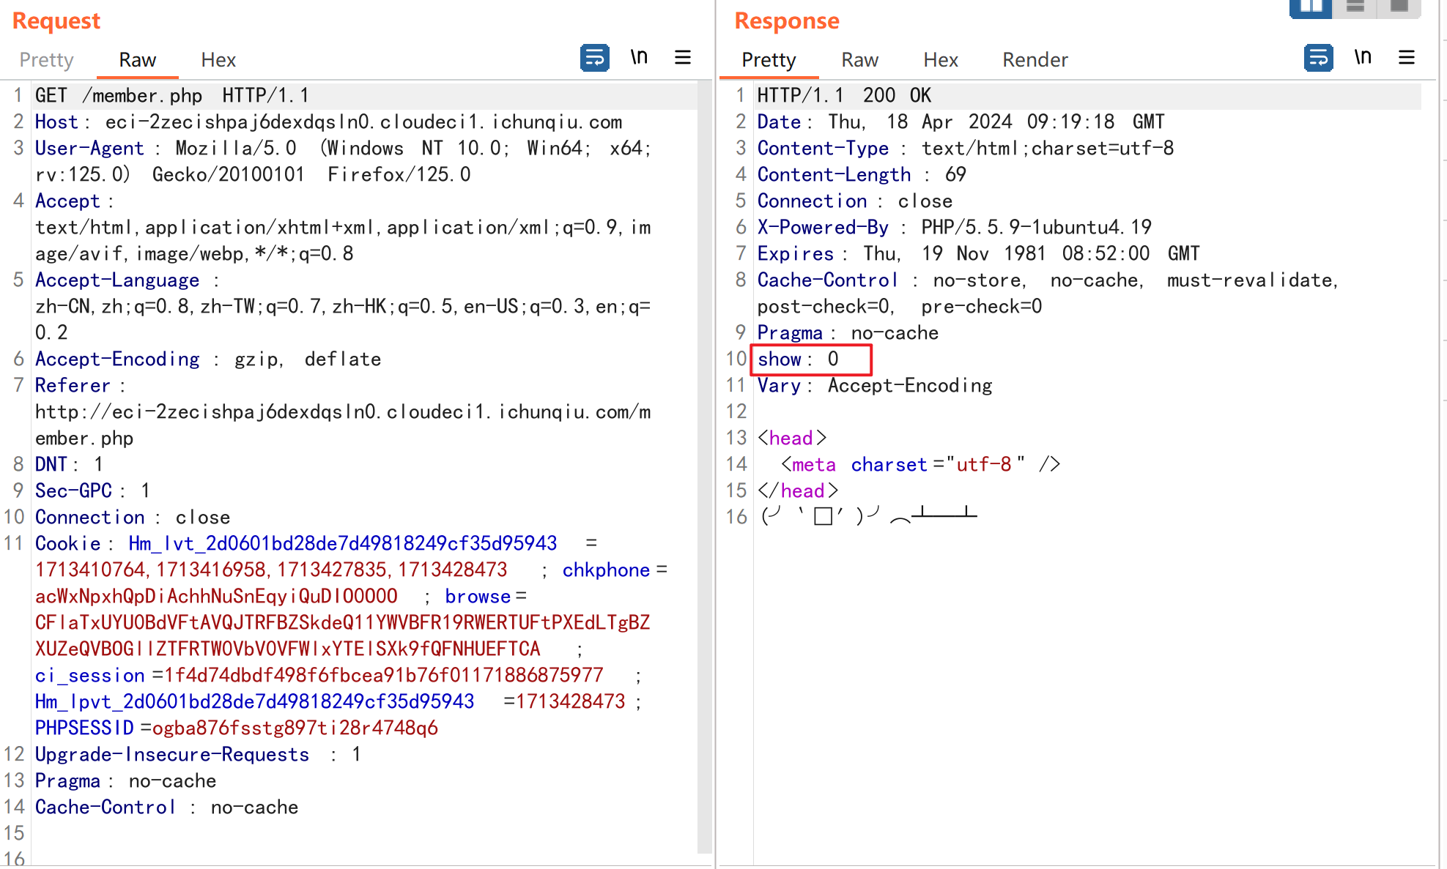Open Response panel hamburger options menu

tap(1407, 58)
